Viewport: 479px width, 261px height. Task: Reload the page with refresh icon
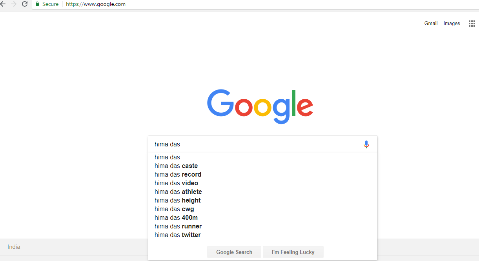click(25, 4)
